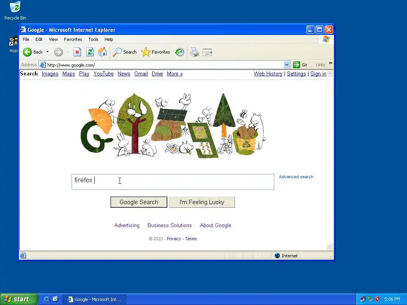The width and height of the screenshot is (407, 305).
Task: Open the History toolbar icon
Action: pos(179,52)
